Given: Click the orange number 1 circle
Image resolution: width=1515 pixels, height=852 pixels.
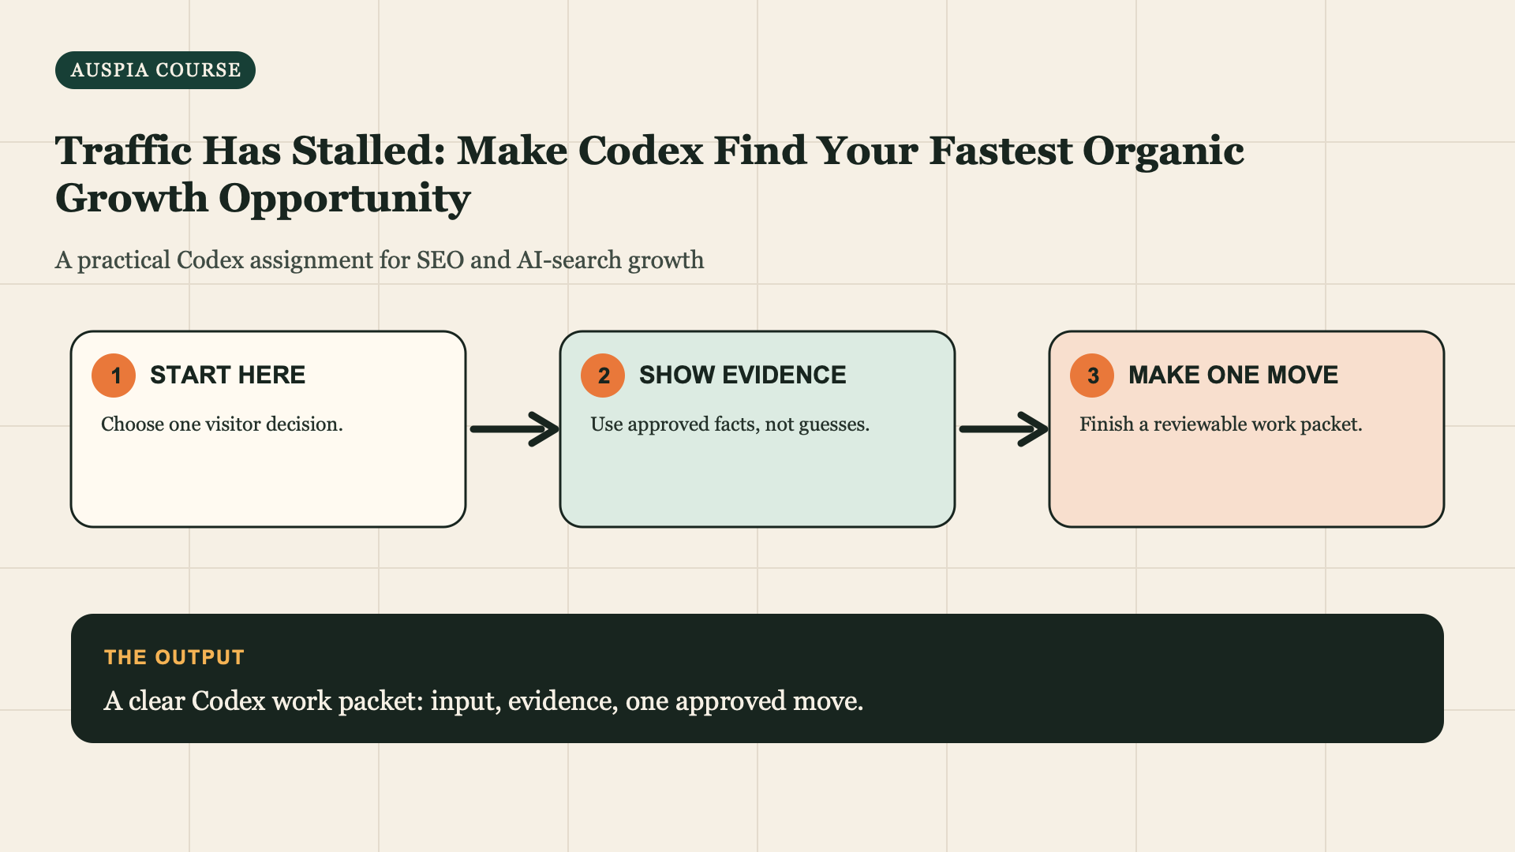Looking at the screenshot, I should pyautogui.click(x=114, y=376).
